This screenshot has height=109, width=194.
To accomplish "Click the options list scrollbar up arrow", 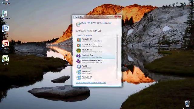I will coord(117,36).
